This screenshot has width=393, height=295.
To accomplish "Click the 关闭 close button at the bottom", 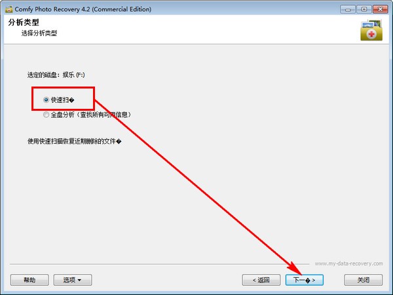I will point(364,280).
